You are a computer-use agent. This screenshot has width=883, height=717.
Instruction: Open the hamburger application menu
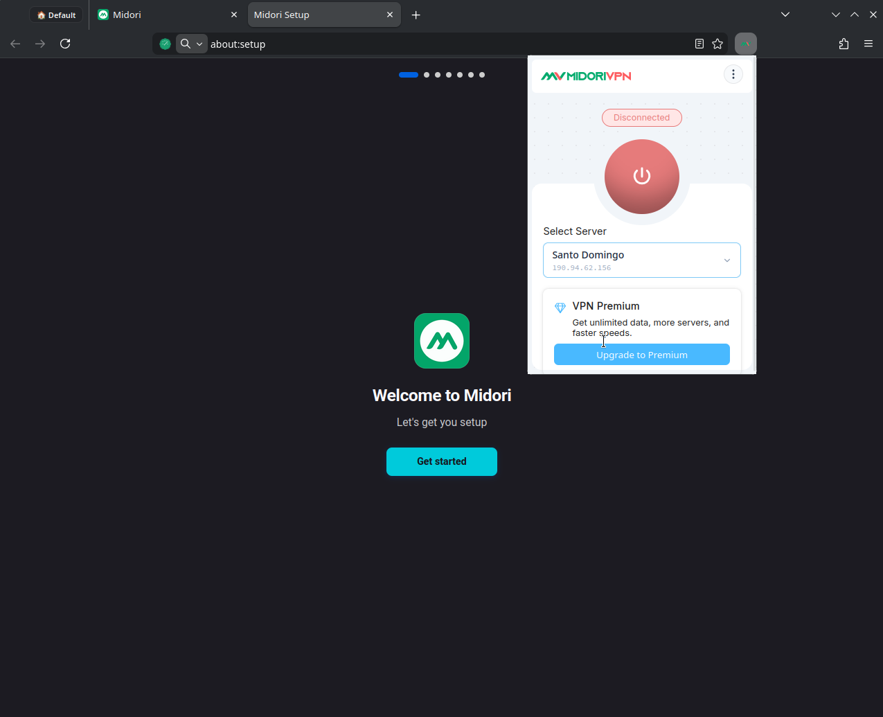868,44
